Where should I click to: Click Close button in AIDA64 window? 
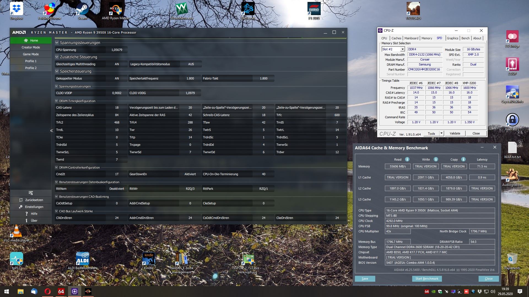[488, 279]
